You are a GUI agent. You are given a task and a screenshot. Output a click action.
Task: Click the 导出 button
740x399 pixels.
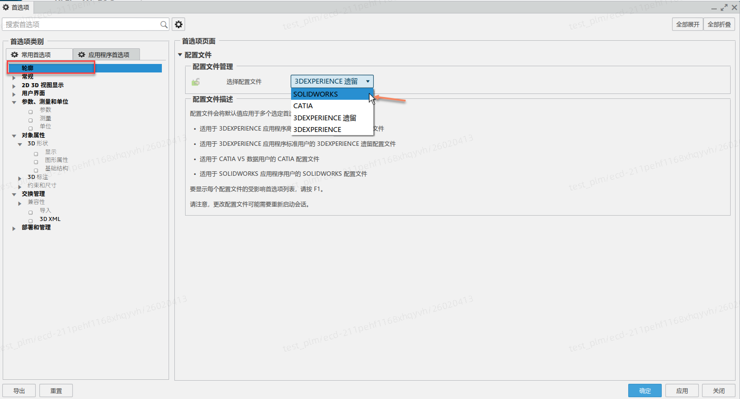19,391
